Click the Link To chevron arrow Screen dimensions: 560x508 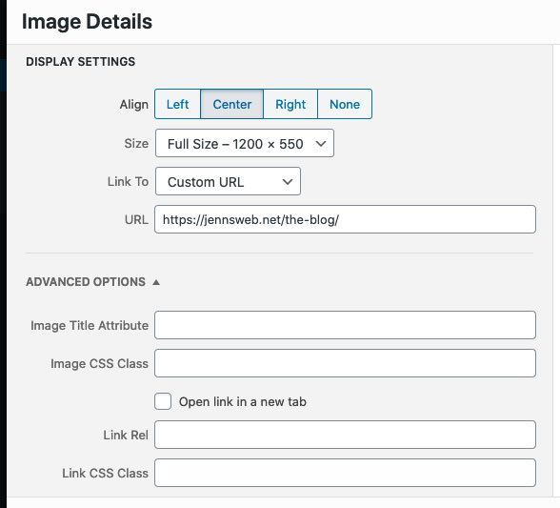(x=288, y=182)
